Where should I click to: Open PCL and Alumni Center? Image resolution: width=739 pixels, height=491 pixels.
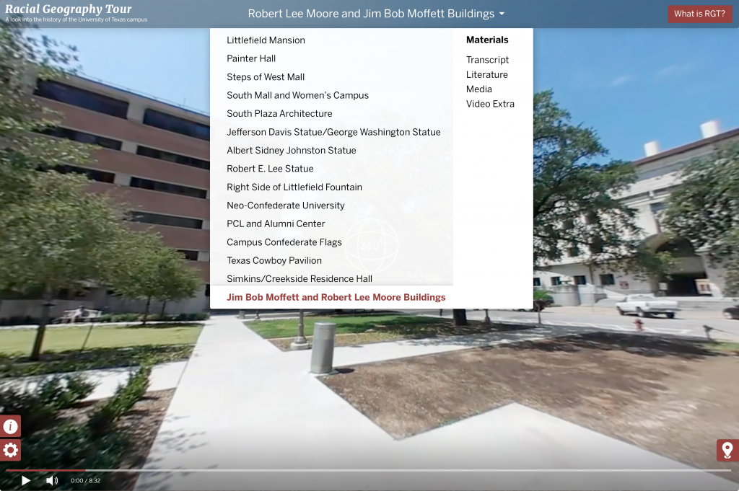point(276,224)
